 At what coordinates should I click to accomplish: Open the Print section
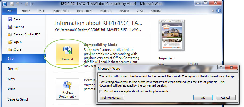point(11,89)
